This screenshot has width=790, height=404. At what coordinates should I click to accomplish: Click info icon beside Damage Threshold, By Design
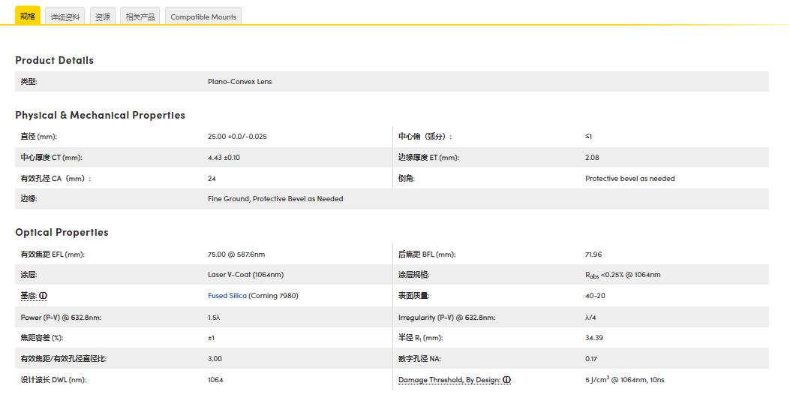(507, 380)
